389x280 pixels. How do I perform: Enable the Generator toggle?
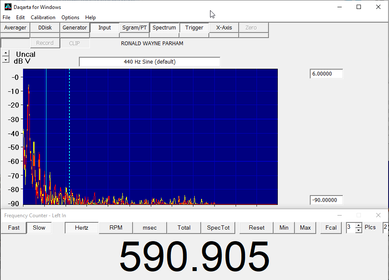pos(75,28)
